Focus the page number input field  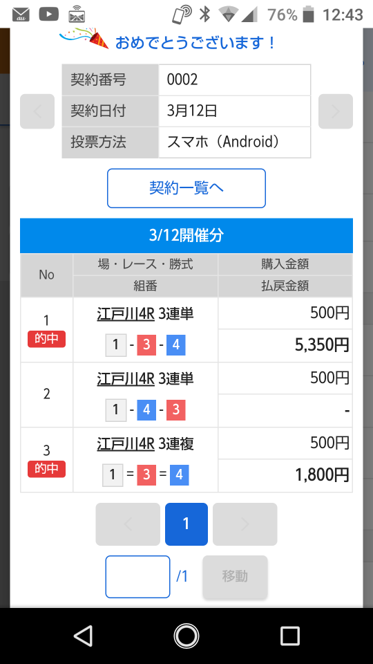coord(138,577)
